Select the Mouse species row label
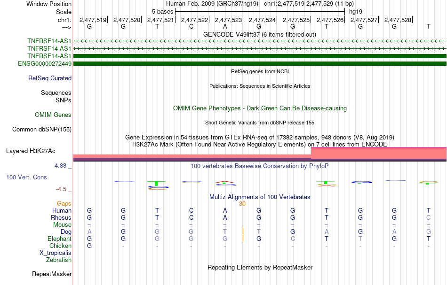This screenshot has height=285, width=447. coord(62,225)
